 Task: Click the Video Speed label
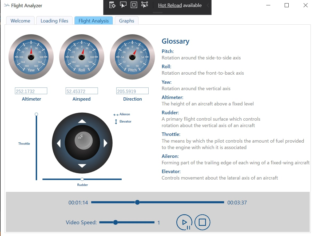[x=81, y=222]
